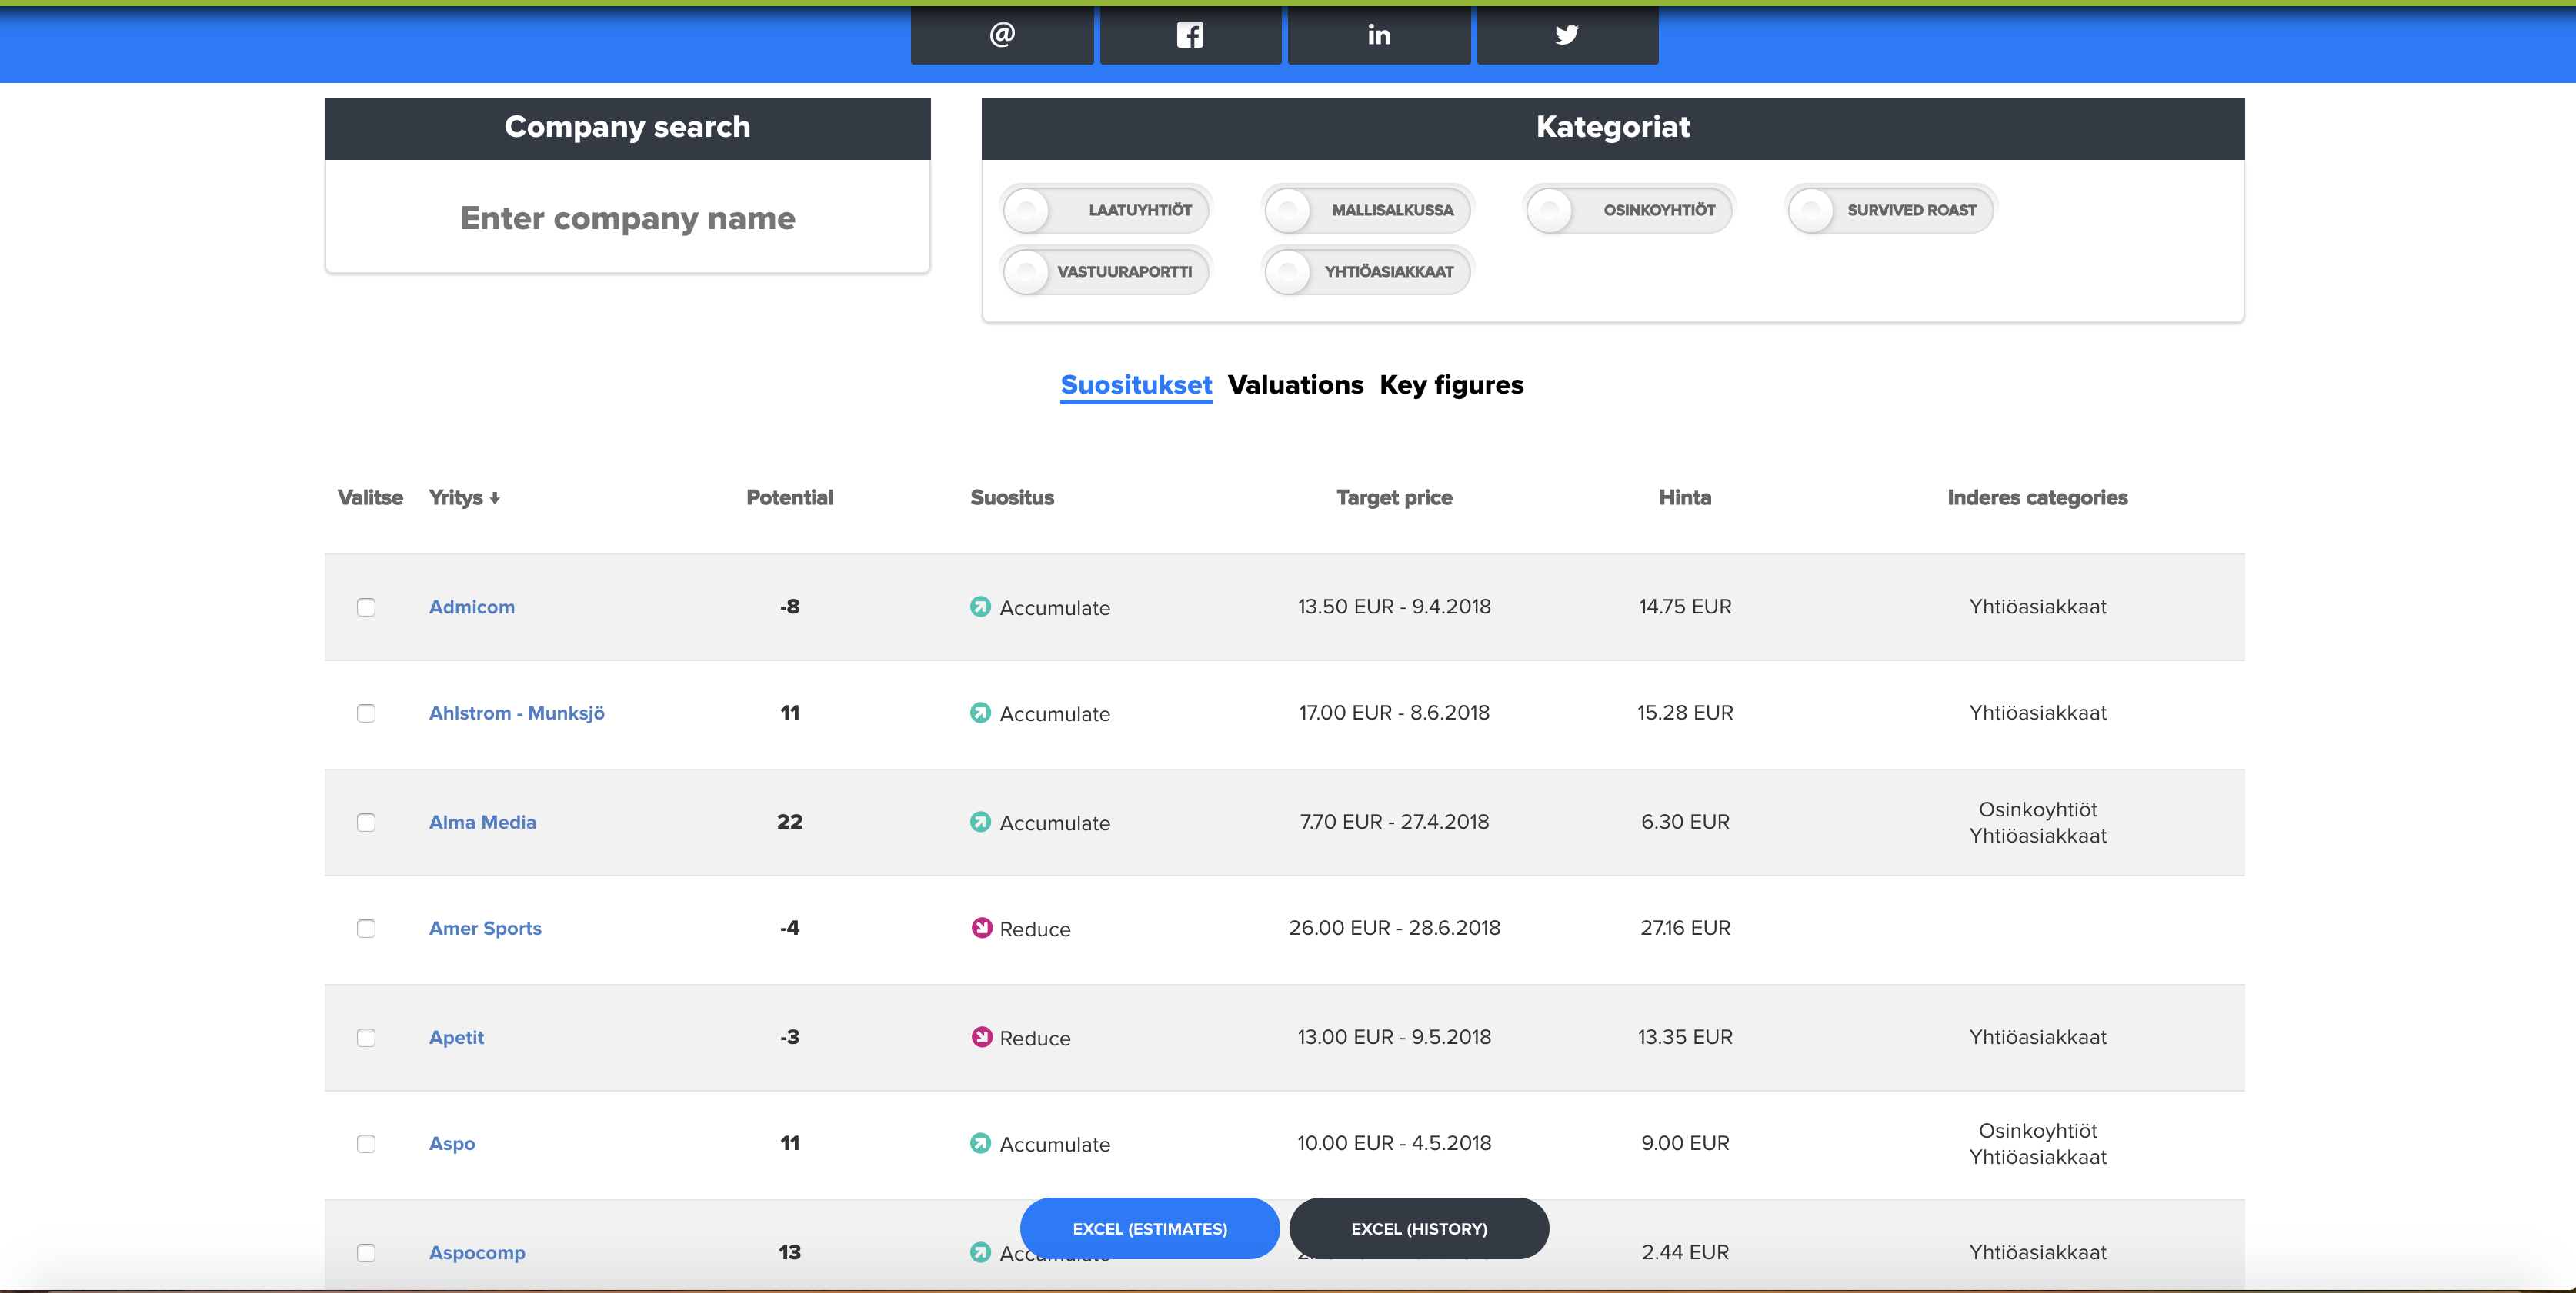Switch to the Valuations tab
The width and height of the screenshot is (2576, 1293).
1295,384
